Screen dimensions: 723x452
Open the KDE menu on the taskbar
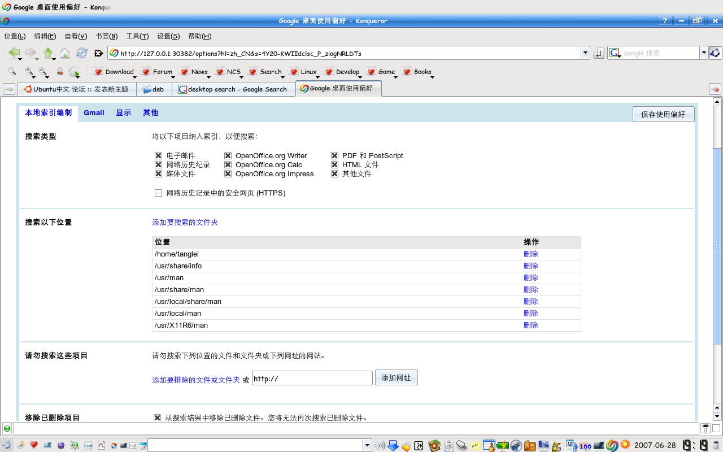[6, 445]
